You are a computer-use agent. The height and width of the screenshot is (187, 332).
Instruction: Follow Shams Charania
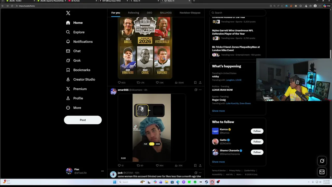257,152
